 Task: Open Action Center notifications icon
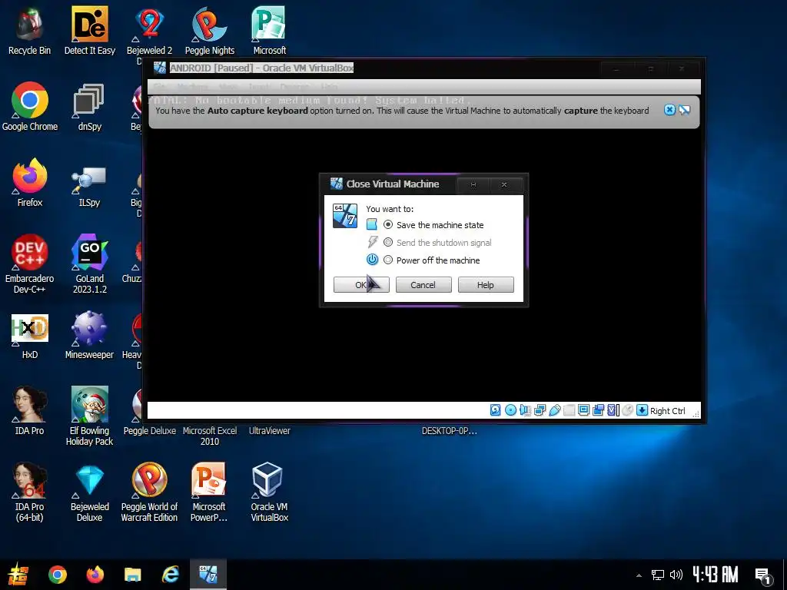763,575
